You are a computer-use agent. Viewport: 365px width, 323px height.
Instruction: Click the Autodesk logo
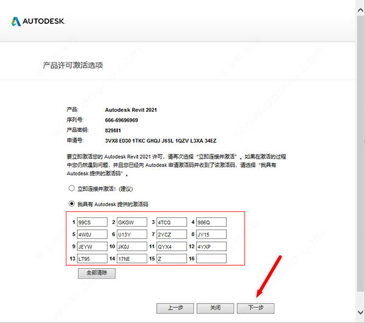[x=38, y=21]
